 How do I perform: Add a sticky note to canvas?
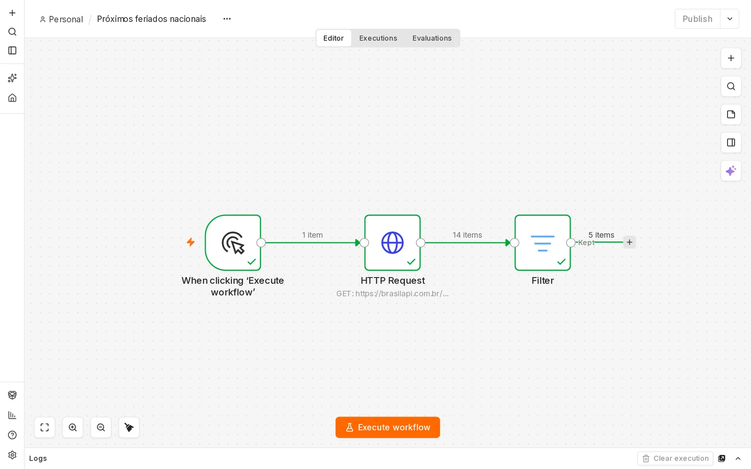[x=731, y=114]
